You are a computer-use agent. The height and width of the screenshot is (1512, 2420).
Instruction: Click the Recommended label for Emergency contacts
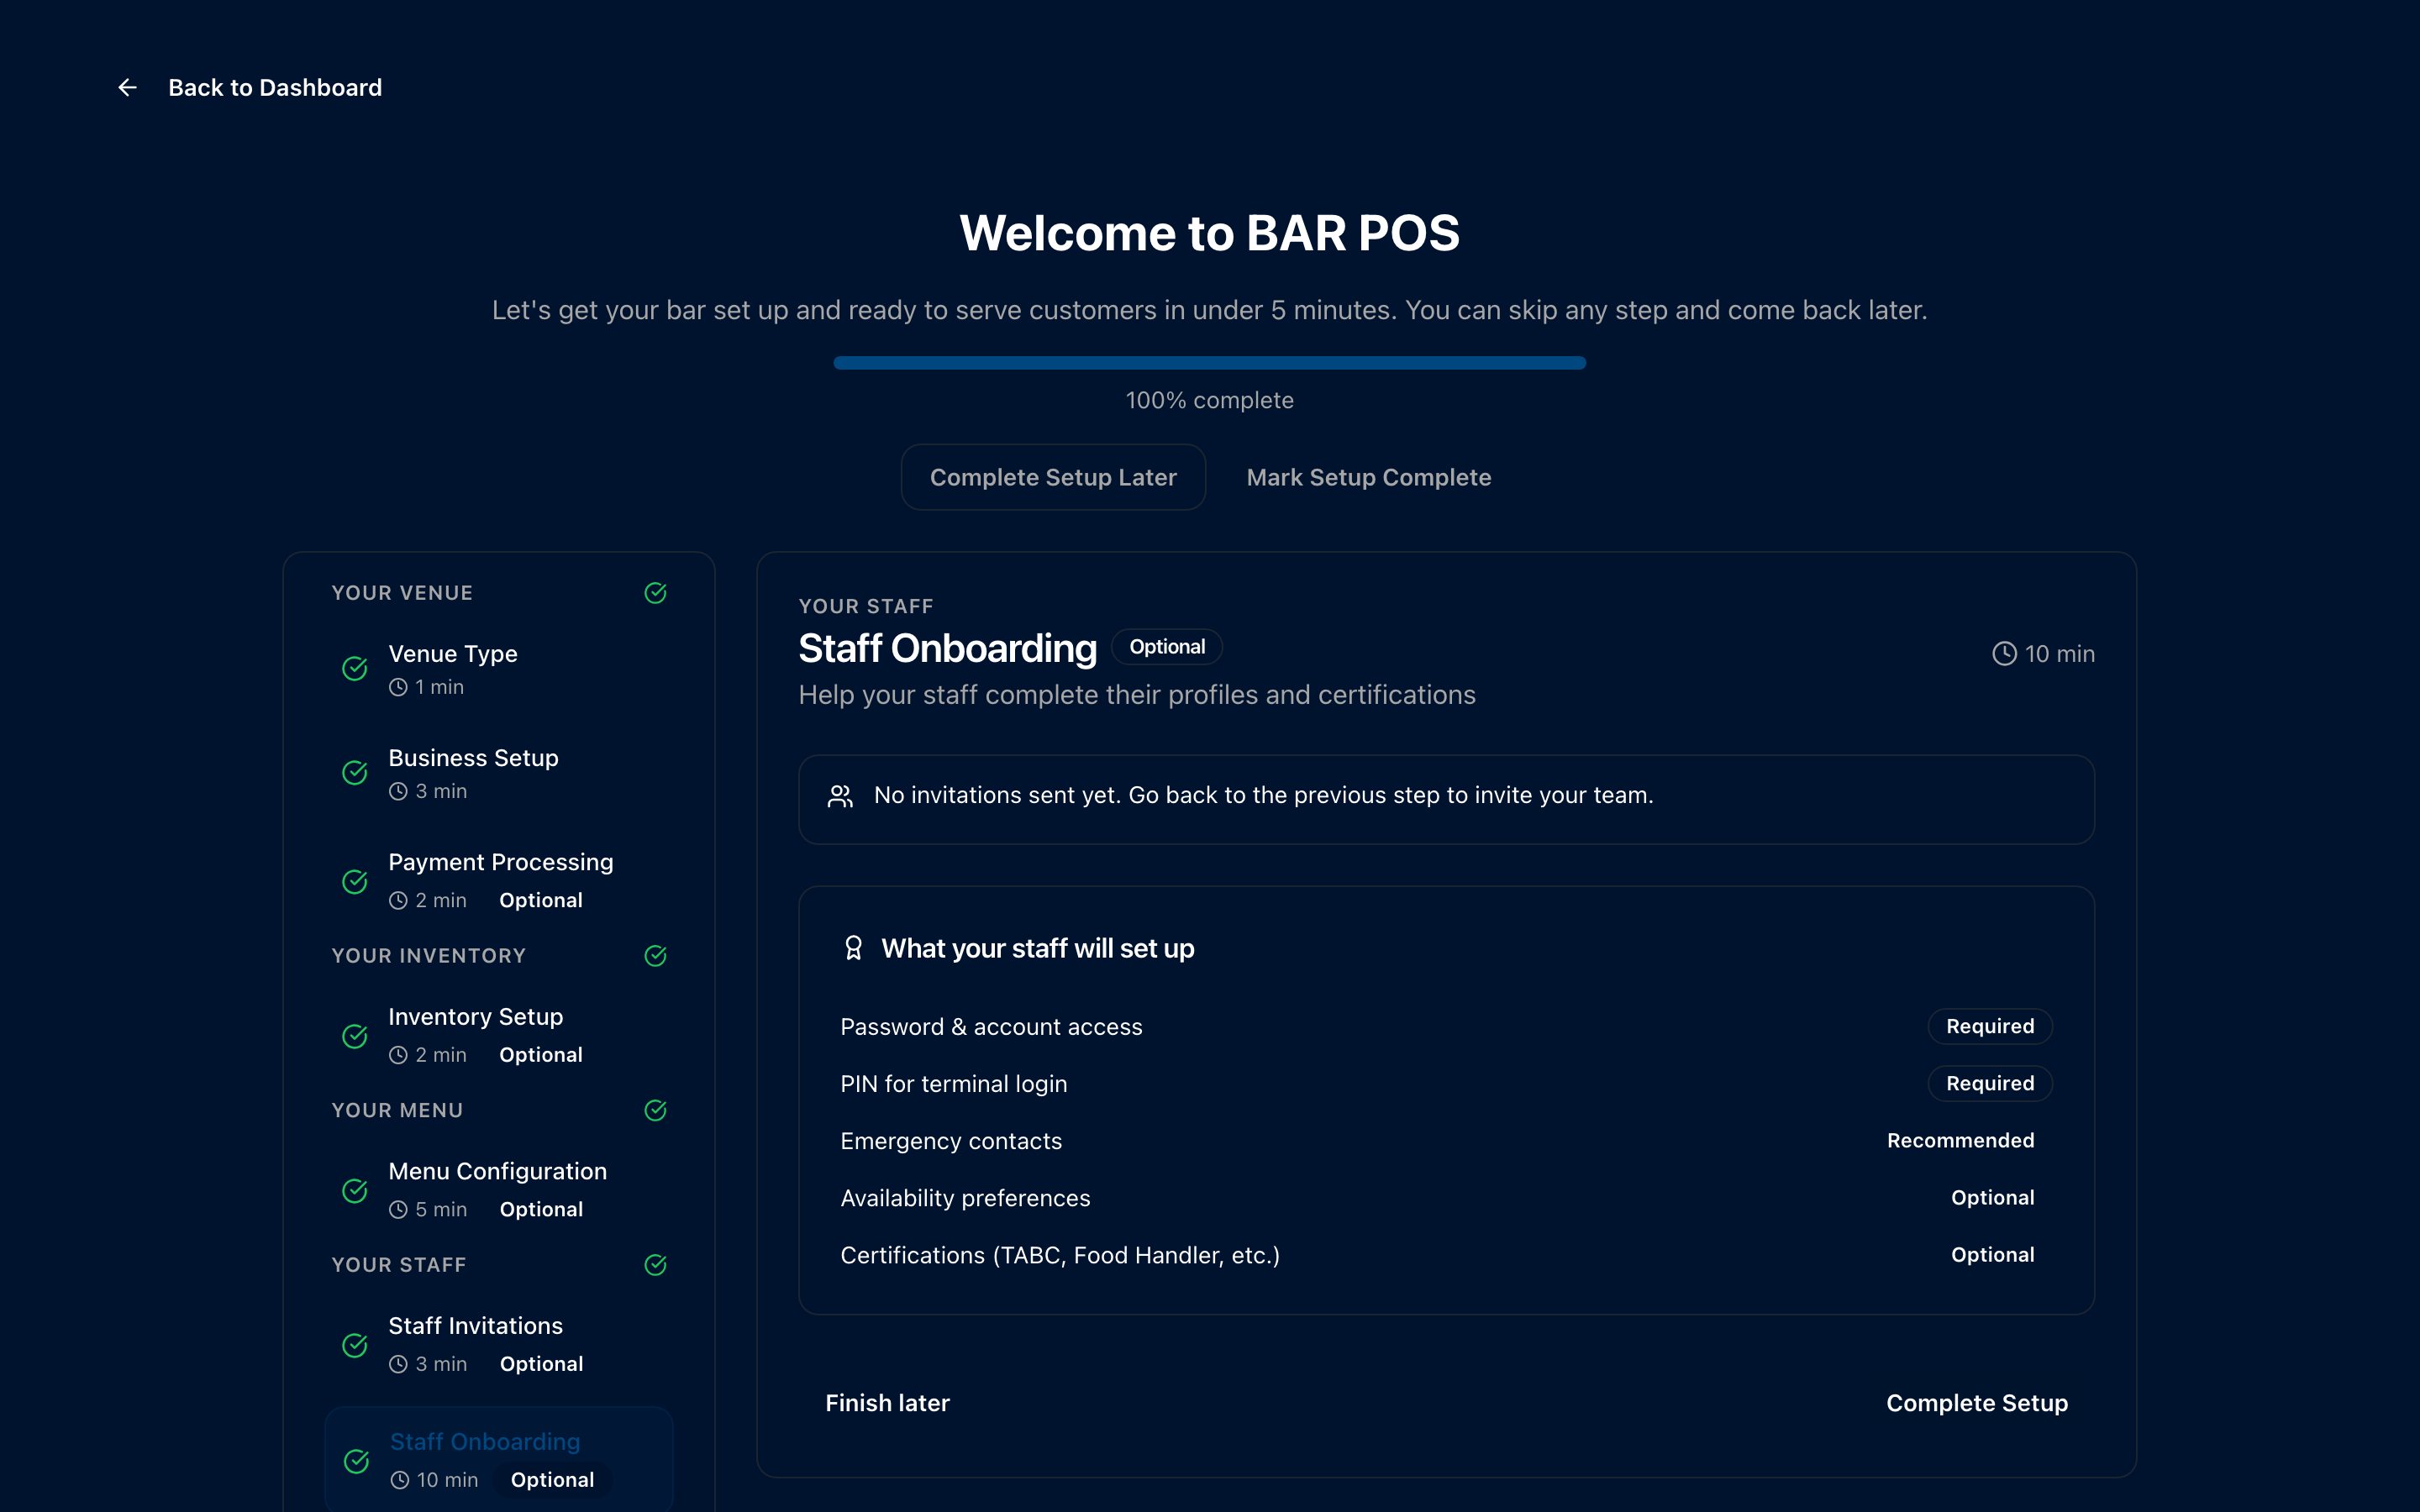pos(1960,1140)
